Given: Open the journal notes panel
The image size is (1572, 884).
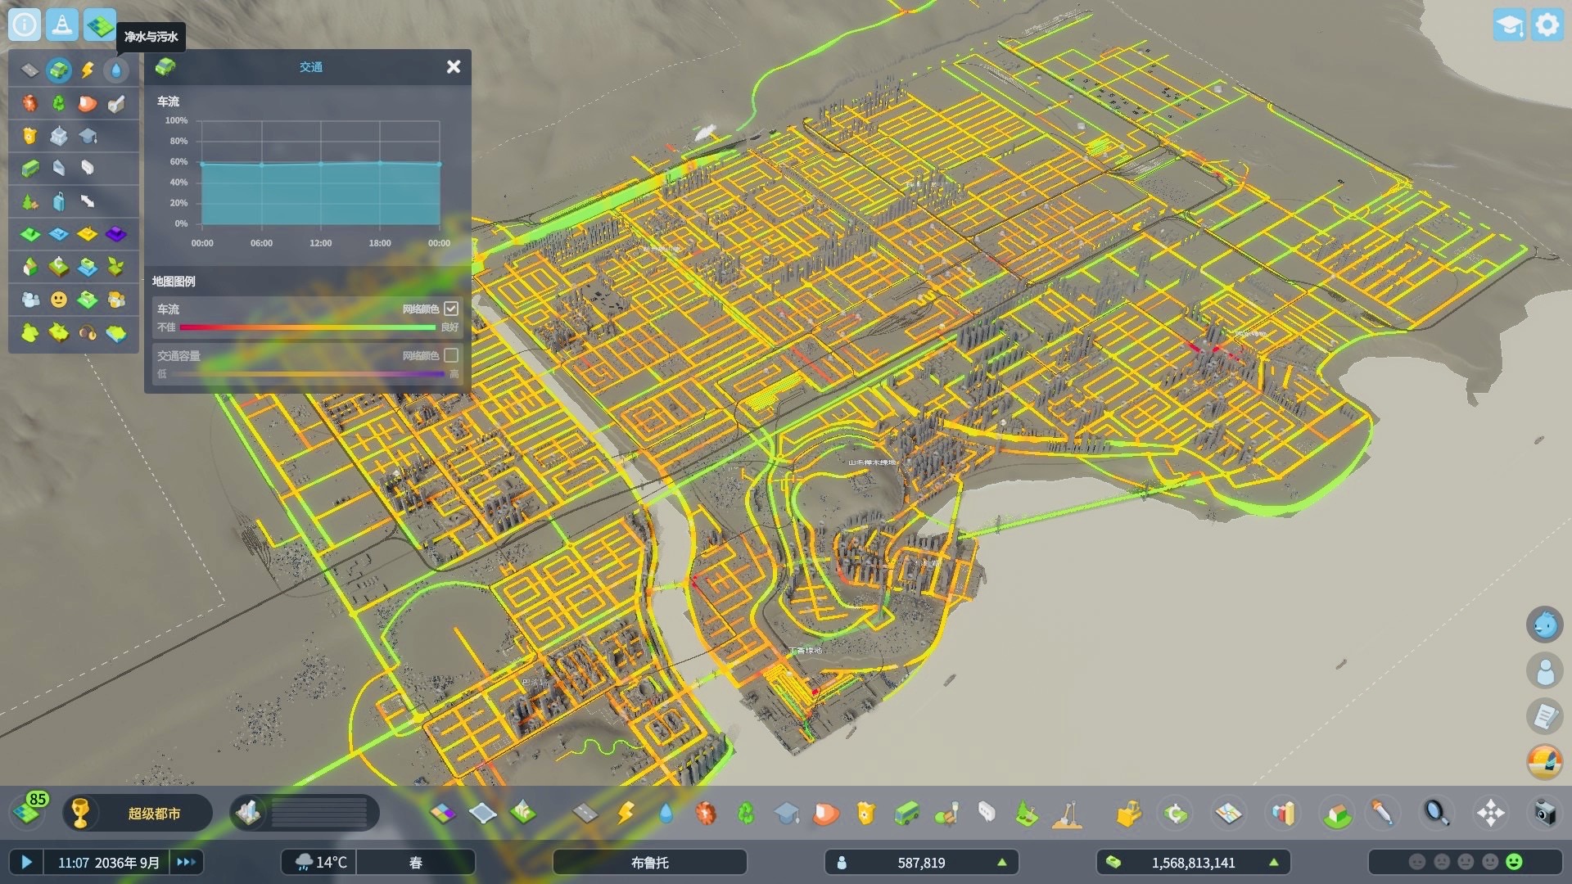Looking at the screenshot, I should tap(1545, 717).
